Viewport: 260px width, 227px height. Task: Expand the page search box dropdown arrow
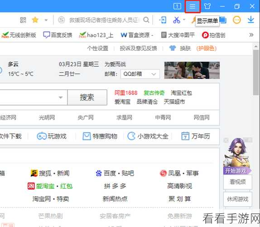pyautogui.click(x=61, y=97)
